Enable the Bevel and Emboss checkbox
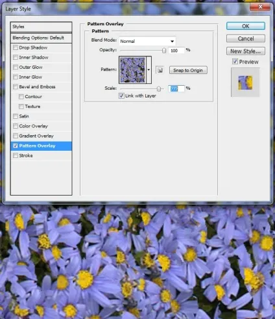275x319 pixels. coord(16,86)
